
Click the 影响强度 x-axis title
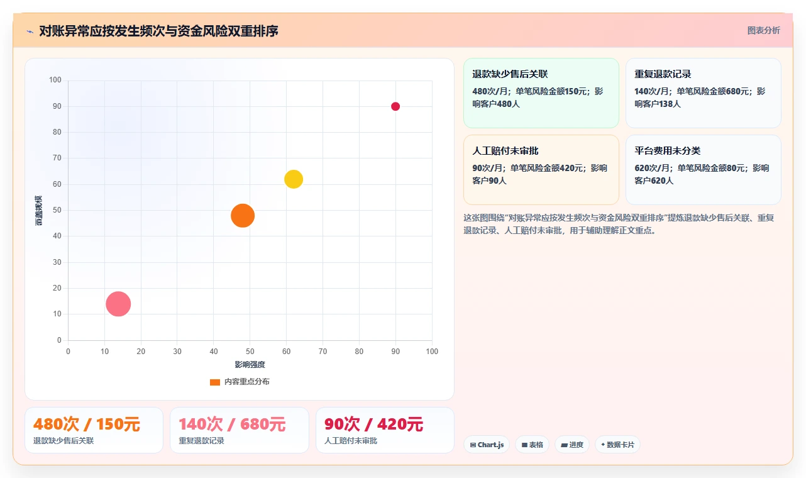tap(250, 365)
